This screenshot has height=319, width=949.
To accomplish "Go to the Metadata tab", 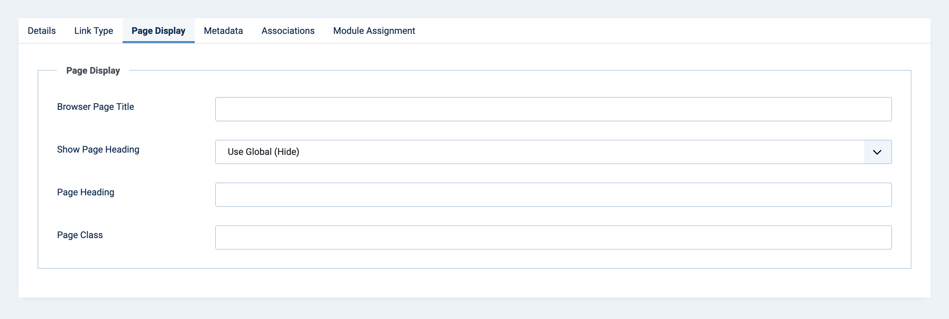I will click(x=223, y=31).
